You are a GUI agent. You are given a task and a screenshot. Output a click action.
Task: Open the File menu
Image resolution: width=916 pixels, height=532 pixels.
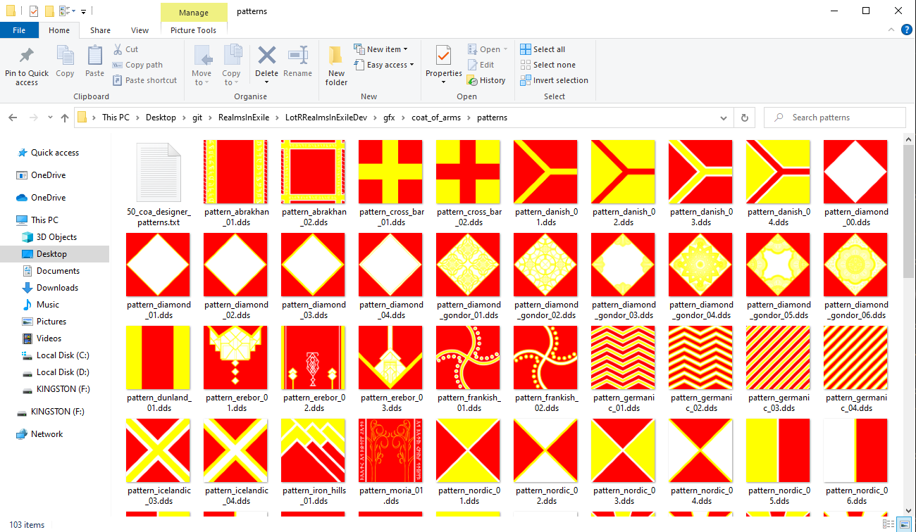point(19,30)
